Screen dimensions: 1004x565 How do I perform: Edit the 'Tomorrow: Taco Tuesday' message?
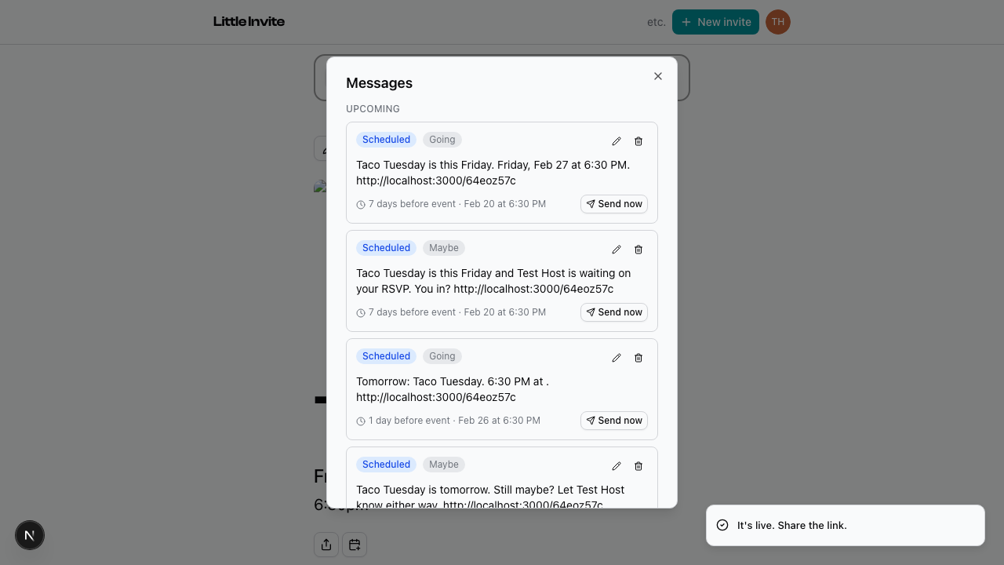(x=617, y=358)
